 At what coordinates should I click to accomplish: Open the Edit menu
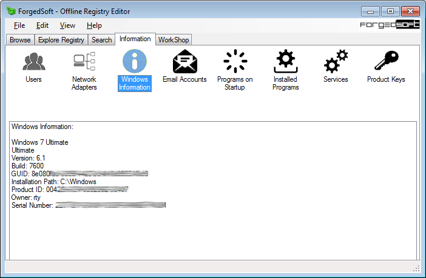[42, 25]
